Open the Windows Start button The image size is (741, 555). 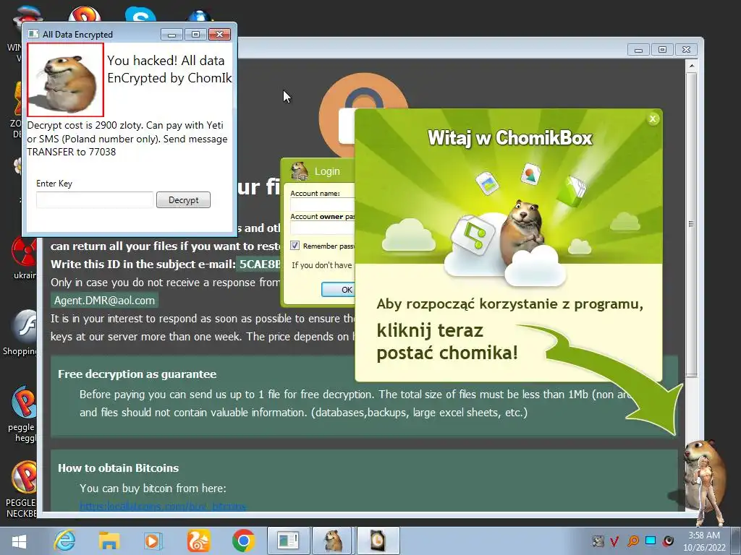coord(19,541)
